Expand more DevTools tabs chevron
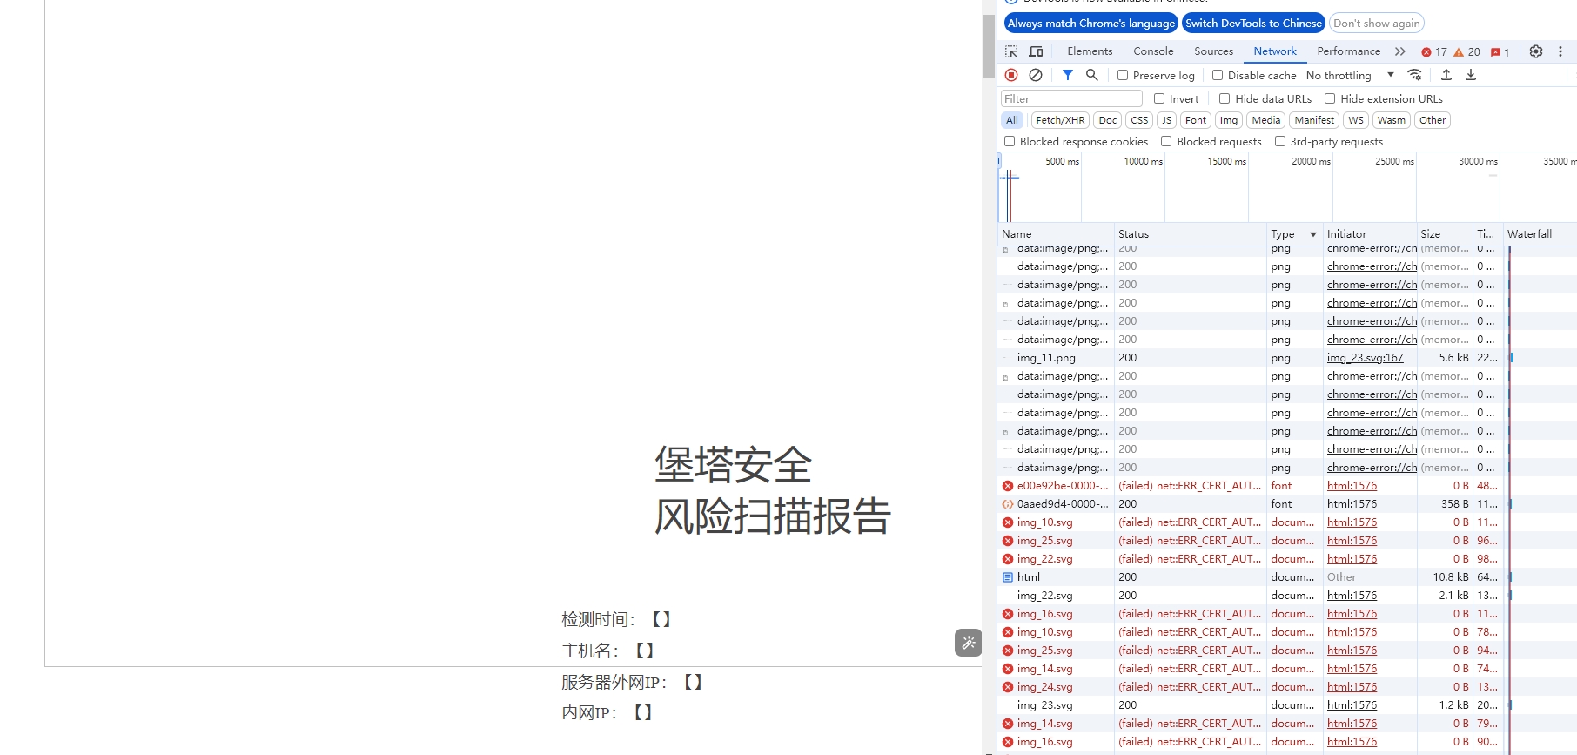This screenshot has width=1577, height=755. coord(1400,51)
